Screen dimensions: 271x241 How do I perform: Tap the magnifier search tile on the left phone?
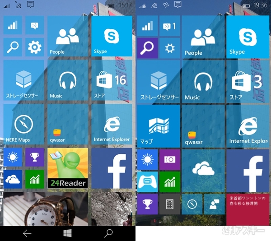click(13, 47)
